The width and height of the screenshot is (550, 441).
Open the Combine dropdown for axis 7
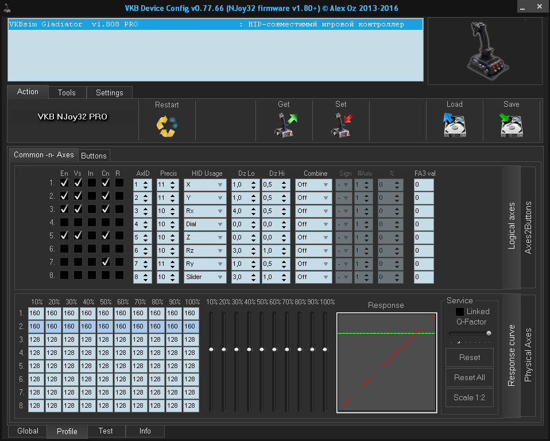coord(313,264)
